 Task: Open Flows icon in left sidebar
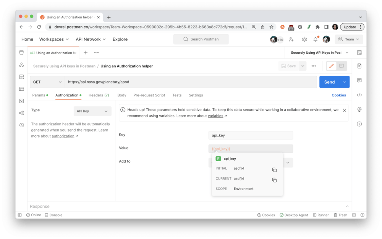pyautogui.click(x=21, y=113)
